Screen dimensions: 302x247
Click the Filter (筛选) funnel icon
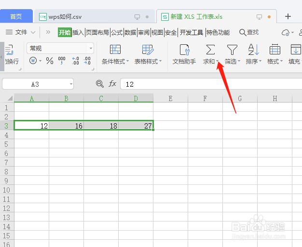[x=232, y=50]
